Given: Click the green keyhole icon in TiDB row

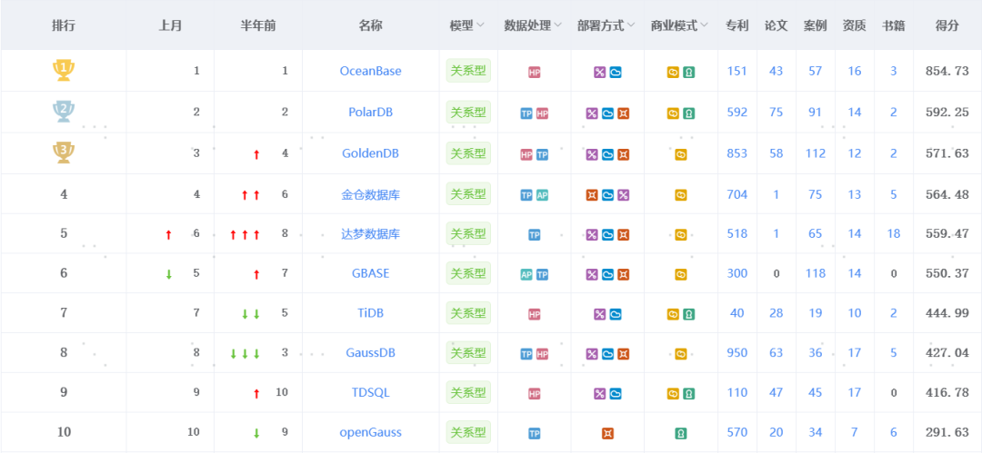Looking at the screenshot, I should tap(688, 314).
